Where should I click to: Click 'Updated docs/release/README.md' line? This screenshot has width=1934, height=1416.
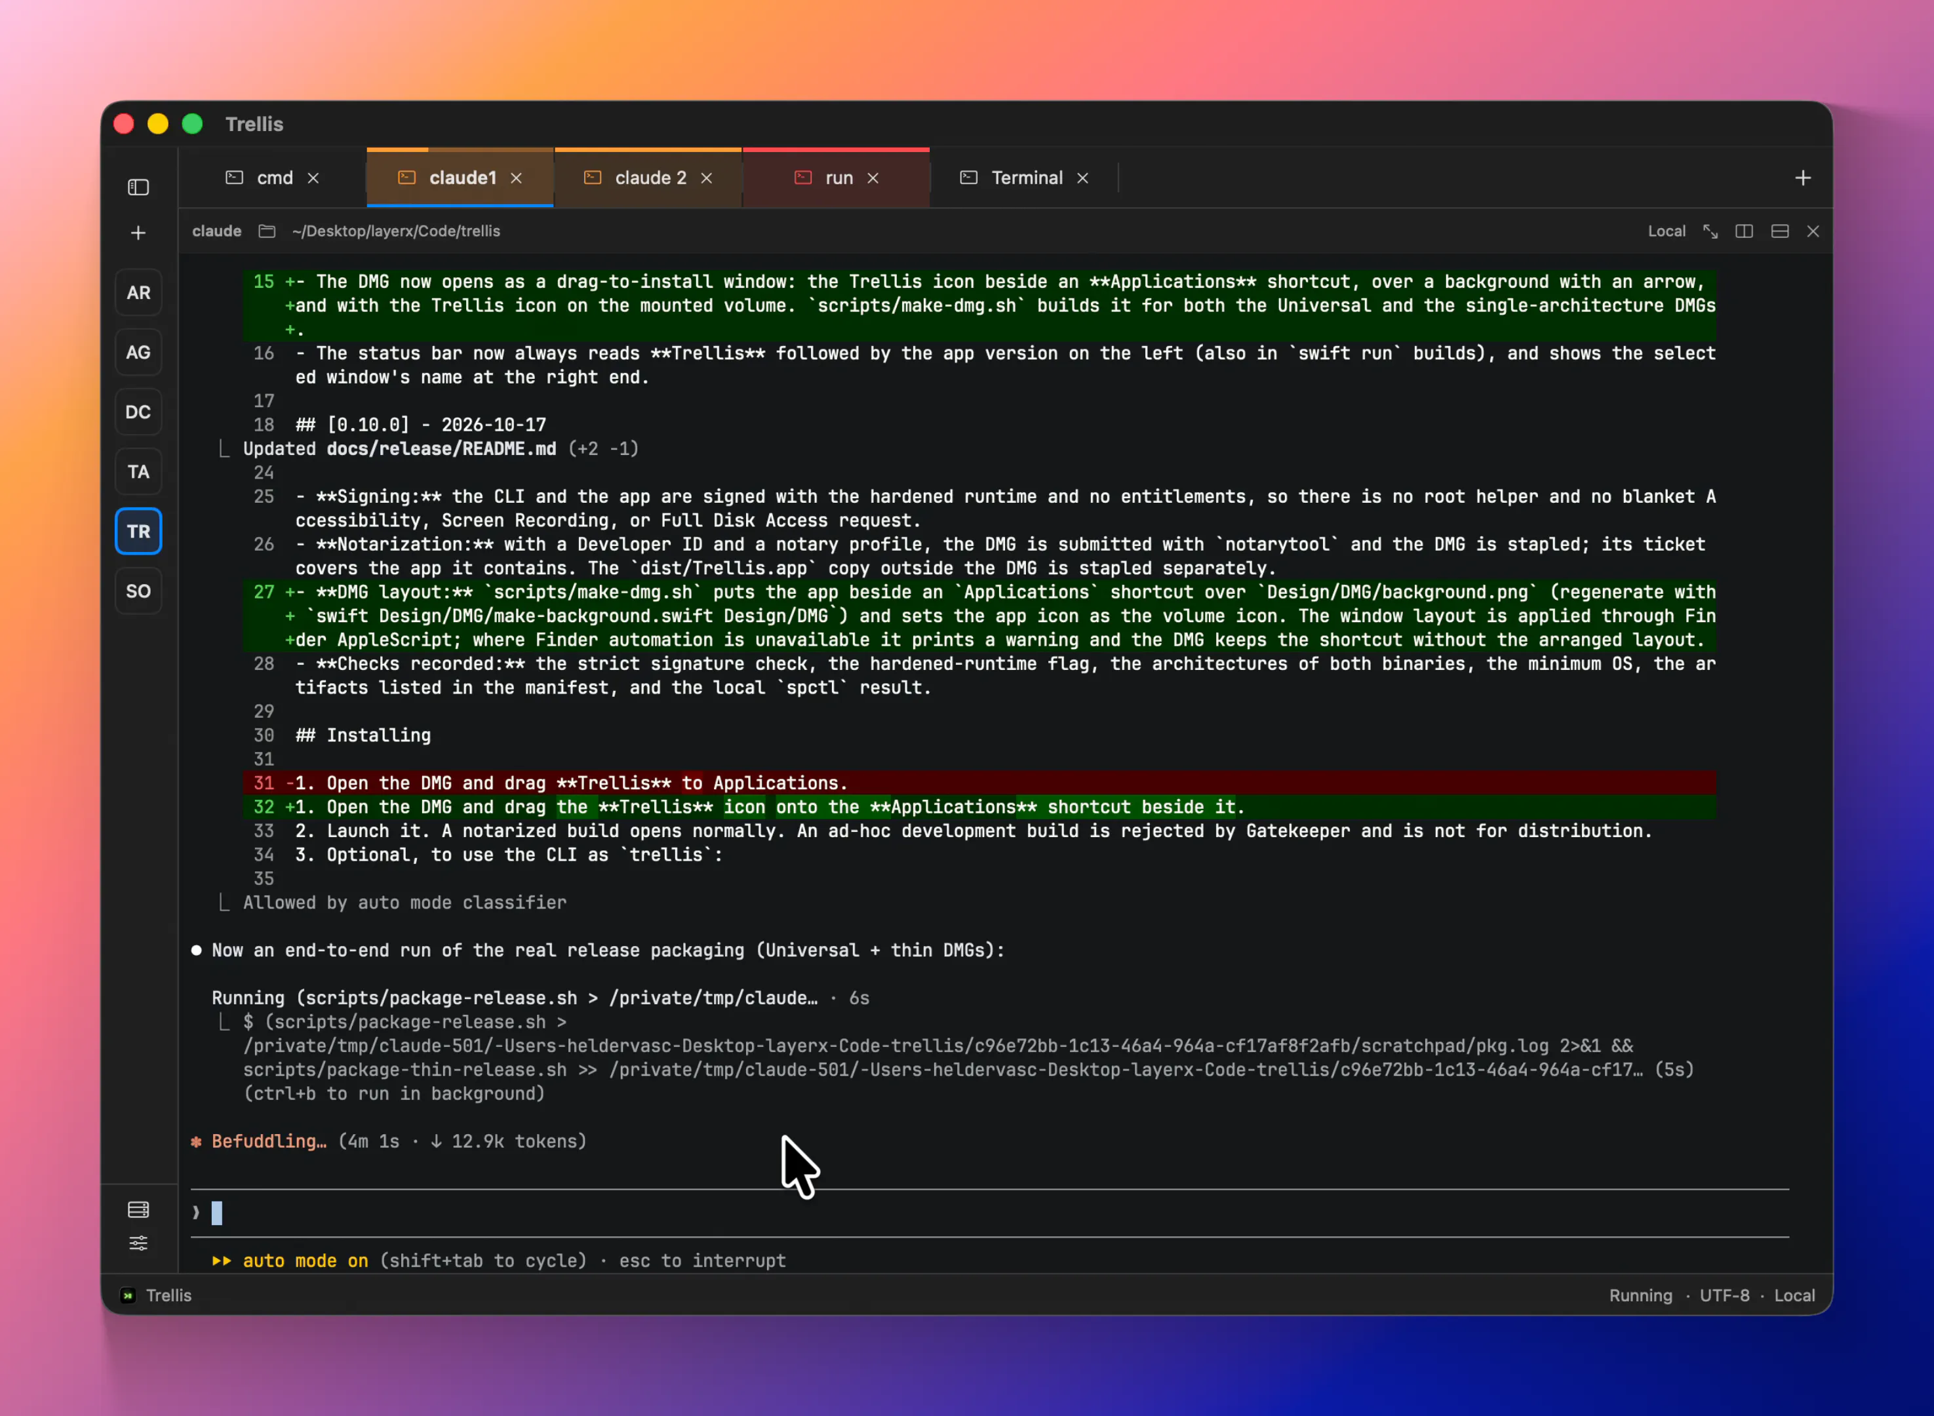[441, 449]
